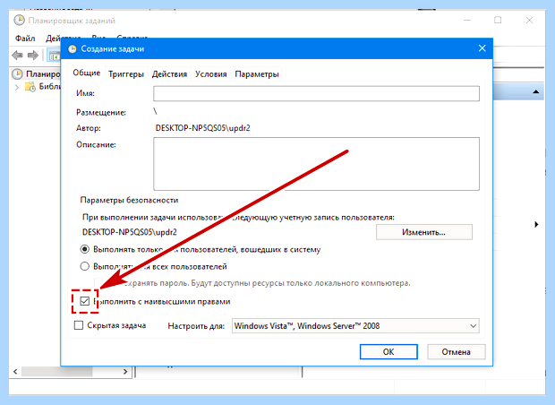Select radio for logged-in users only
This screenshot has height=405, width=555.
tap(85, 249)
